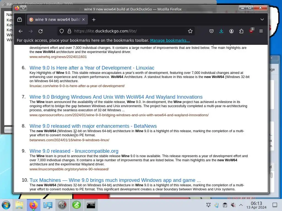Focus the duckduckgo.com address bar
This screenshot has height=211, width=282.
126,31
